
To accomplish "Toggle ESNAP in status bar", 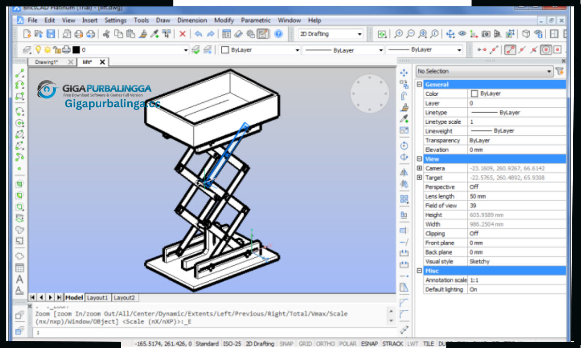I will [370, 344].
